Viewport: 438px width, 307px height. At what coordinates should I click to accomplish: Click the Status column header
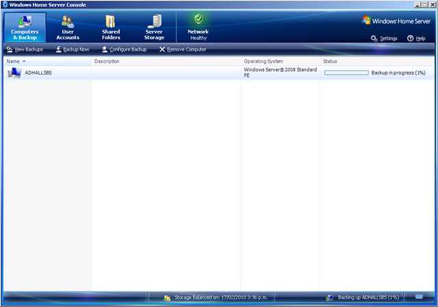[377, 61]
